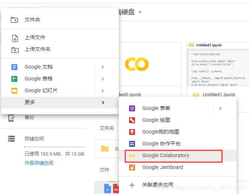249x194 pixels.
Task: Click the CO icon beside Untitled1.ipynb filename
Action: (196, 95)
